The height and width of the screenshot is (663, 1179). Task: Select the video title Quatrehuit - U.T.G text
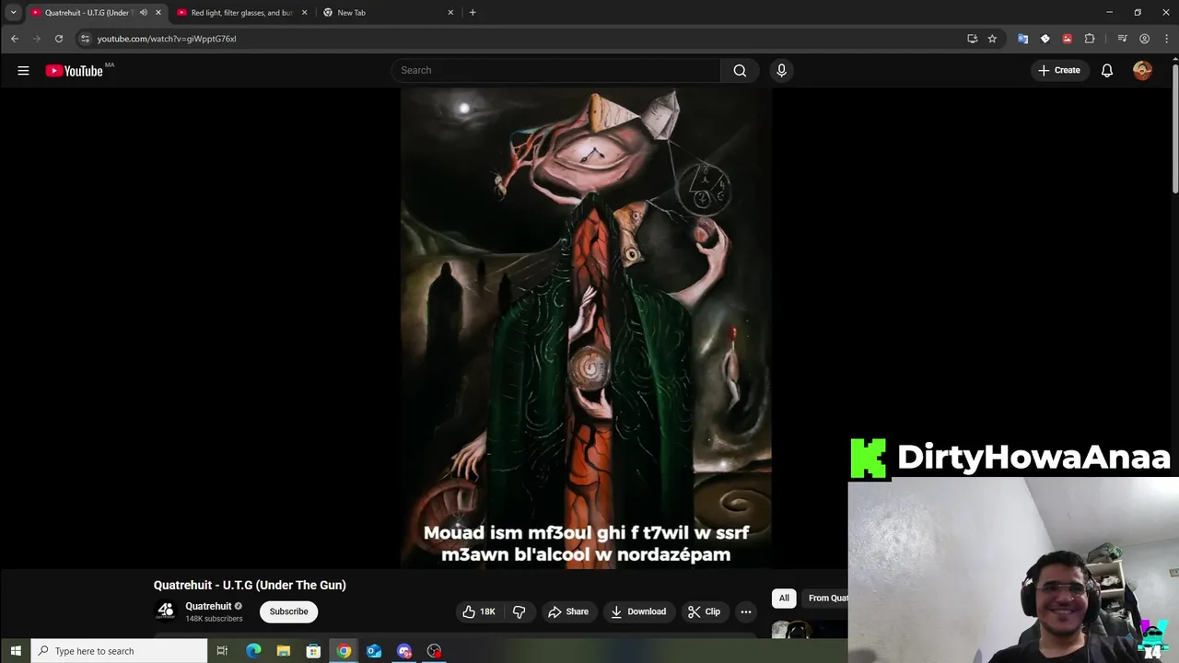coord(250,585)
